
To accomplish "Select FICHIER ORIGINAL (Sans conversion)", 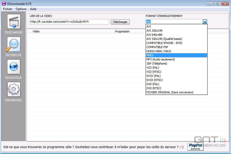I will point(177,92).
